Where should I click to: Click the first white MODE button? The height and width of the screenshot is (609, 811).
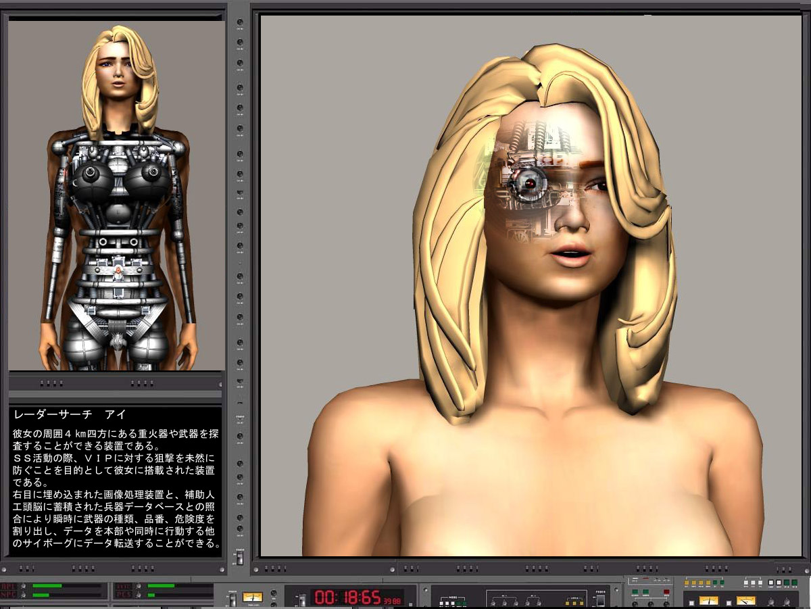coord(441,604)
